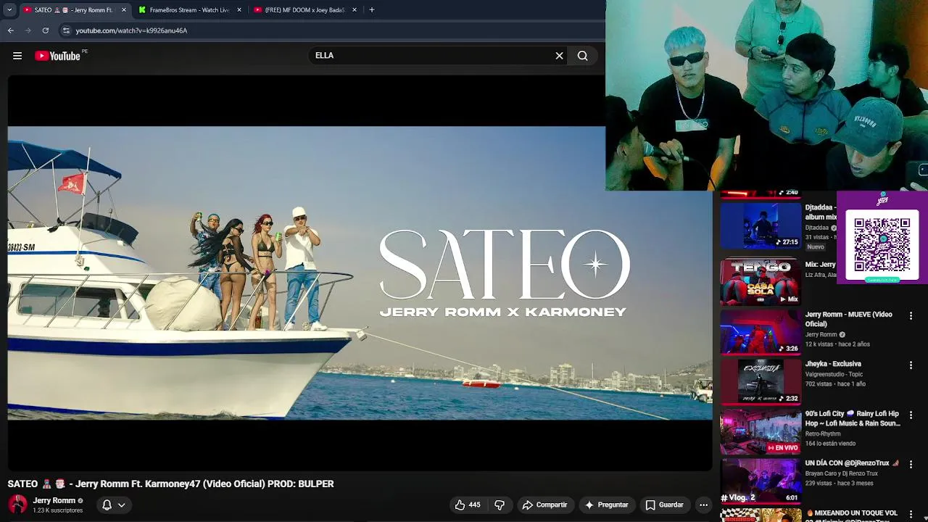
Task: Open options menu for Jheyka Exclusiva video
Action: (911, 365)
